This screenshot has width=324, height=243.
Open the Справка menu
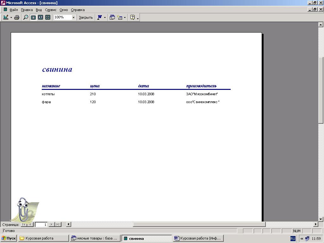pos(78,10)
